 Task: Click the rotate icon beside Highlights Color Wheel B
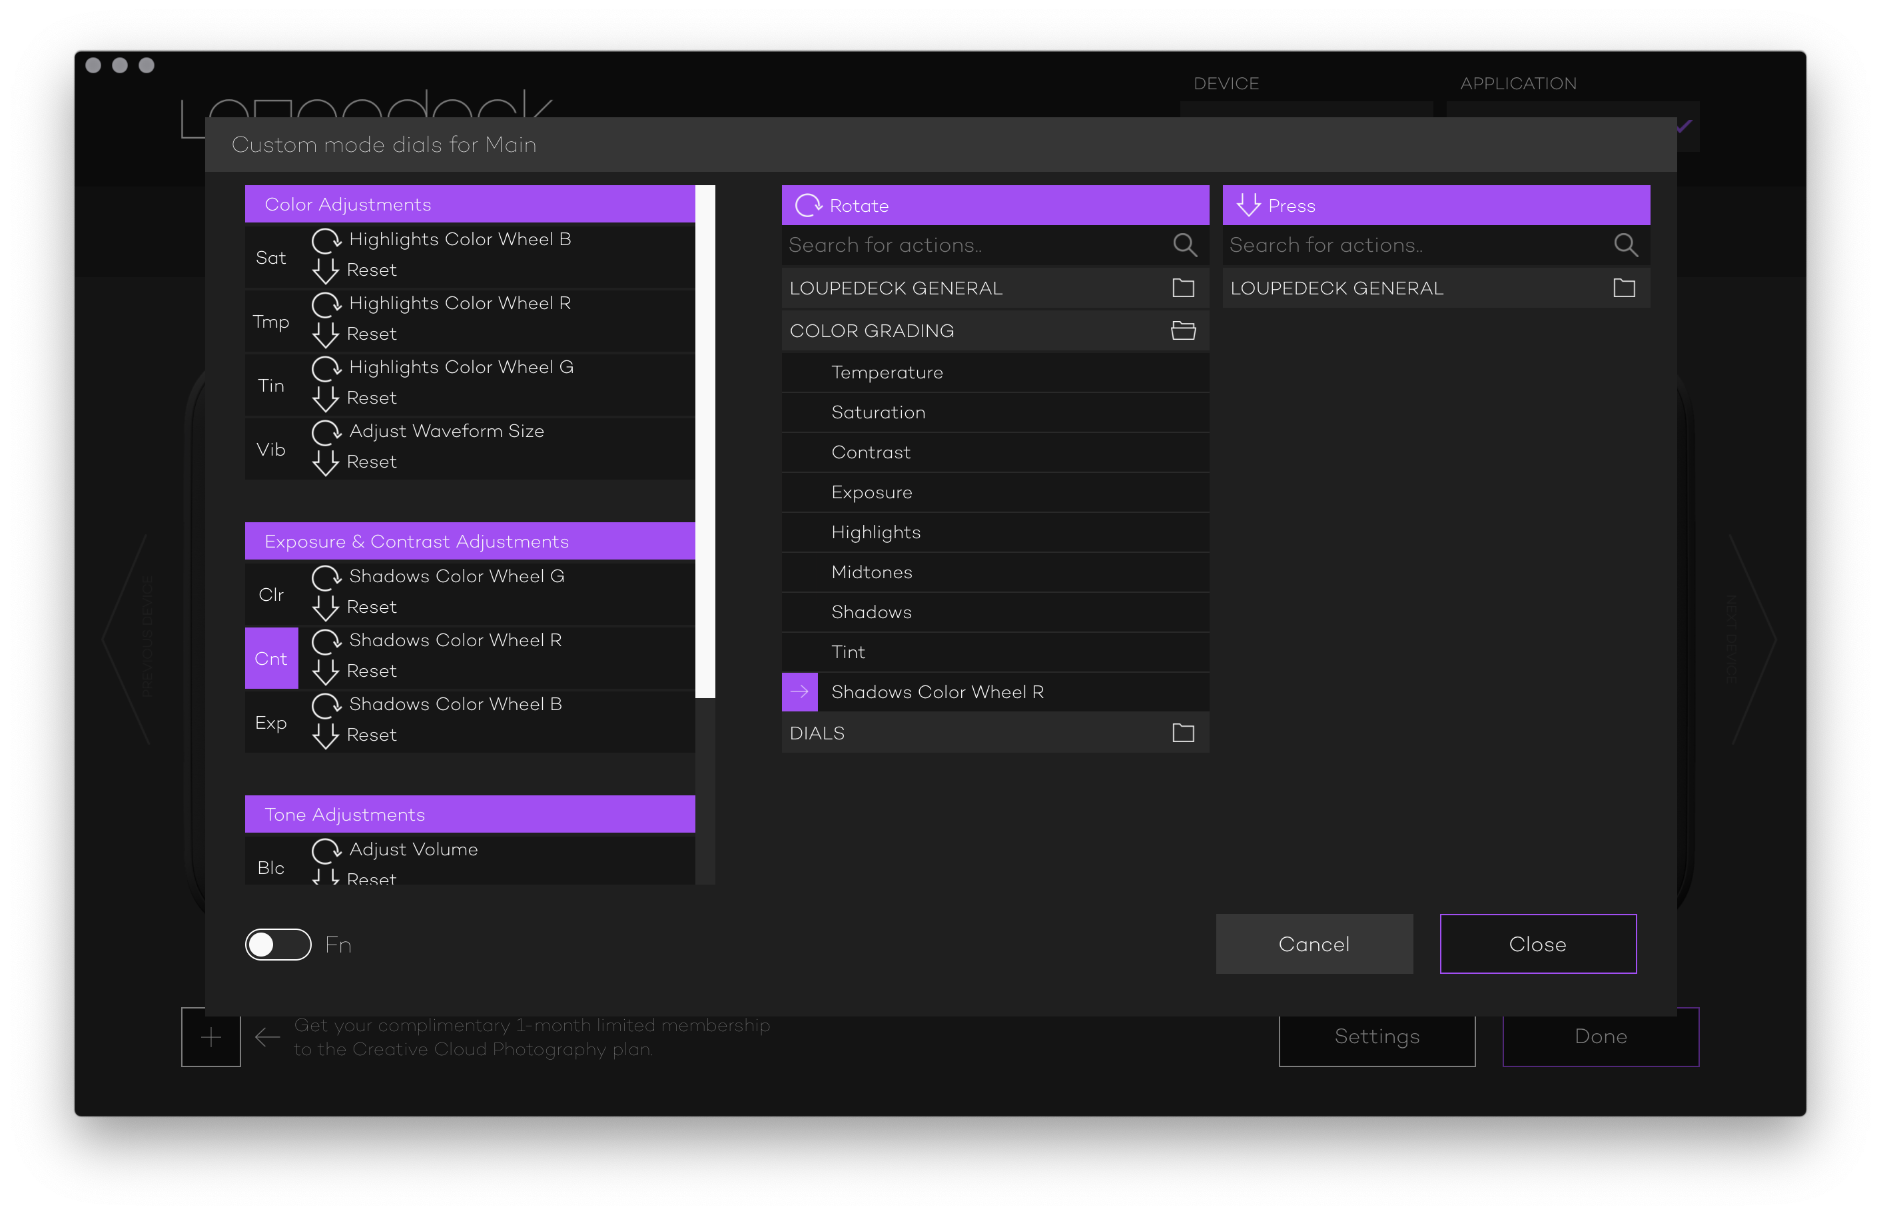(x=326, y=240)
